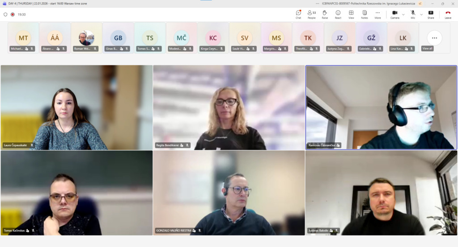Expand the Camera options dropdown arrow
This screenshot has height=247, width=458.
[403, 14]
